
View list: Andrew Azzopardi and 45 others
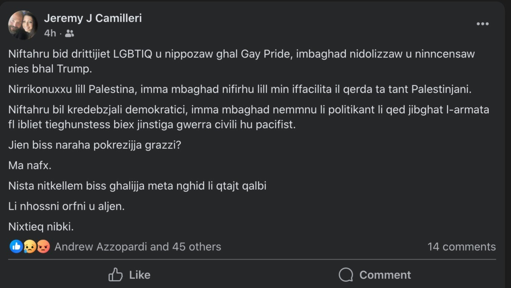pos(138,247)
